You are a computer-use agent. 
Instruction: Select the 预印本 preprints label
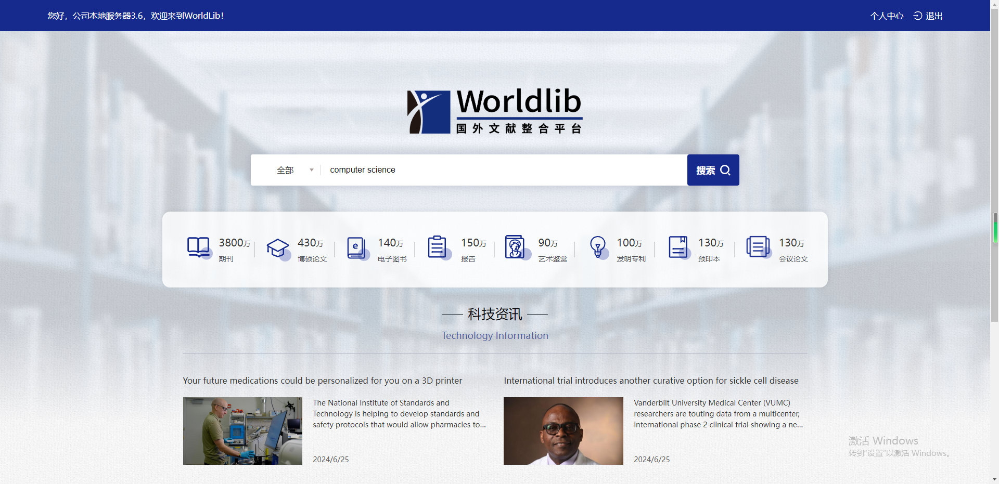(x=709, y=259)
